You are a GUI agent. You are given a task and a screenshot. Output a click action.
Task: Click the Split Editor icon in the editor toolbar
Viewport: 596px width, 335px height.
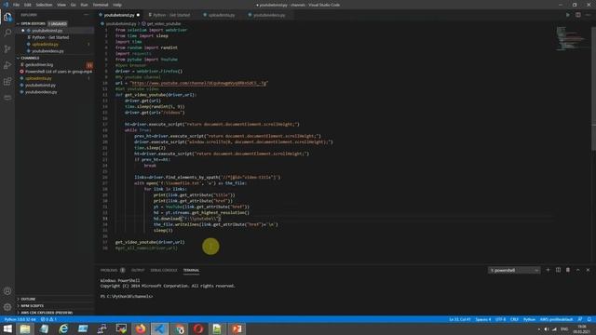577,15
